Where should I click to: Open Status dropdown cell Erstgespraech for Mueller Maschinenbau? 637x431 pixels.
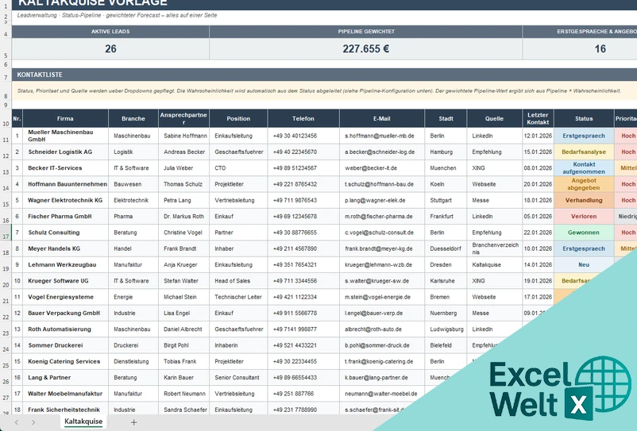[584, 136]
